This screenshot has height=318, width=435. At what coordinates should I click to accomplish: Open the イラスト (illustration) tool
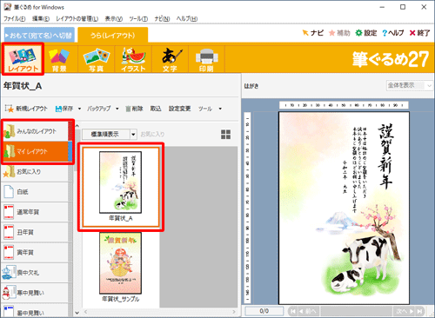click(x=133, y=59)
